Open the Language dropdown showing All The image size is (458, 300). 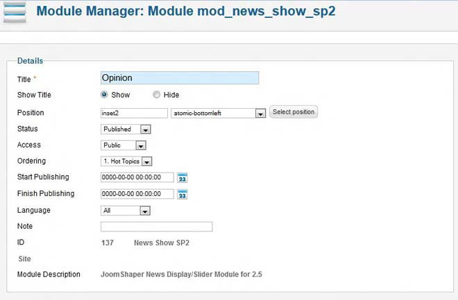tap(145, 211)
